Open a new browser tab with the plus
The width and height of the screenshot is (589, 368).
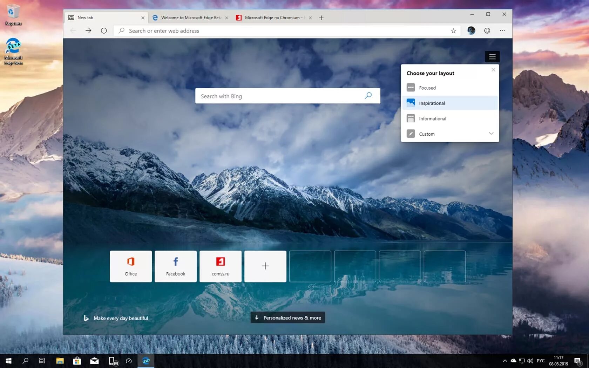coord(321,17)
